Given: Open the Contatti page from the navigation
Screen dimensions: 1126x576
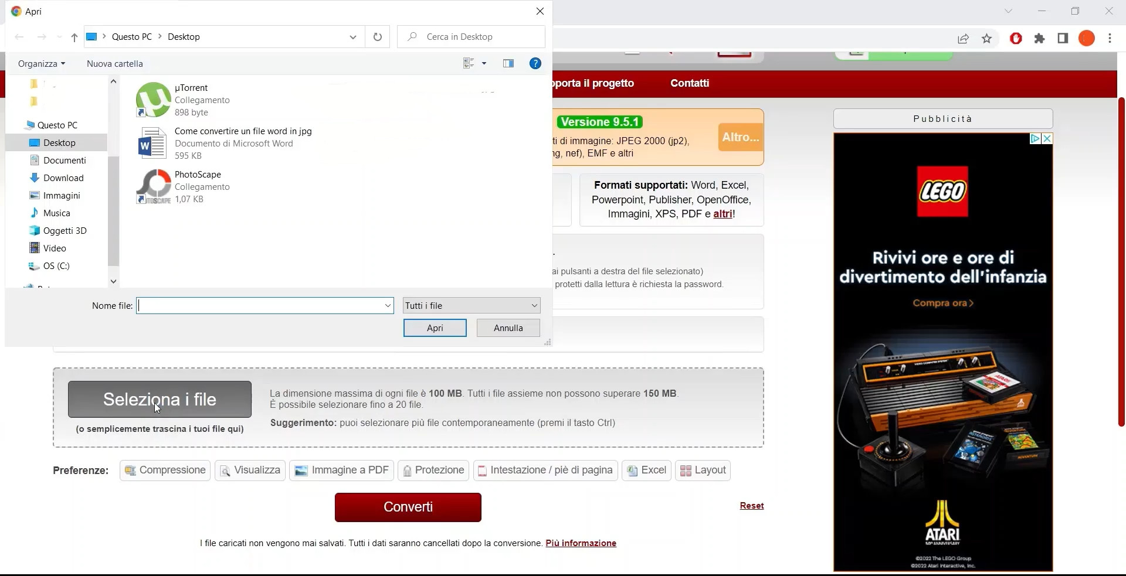Looking at the screenshot, I should 690,83.
